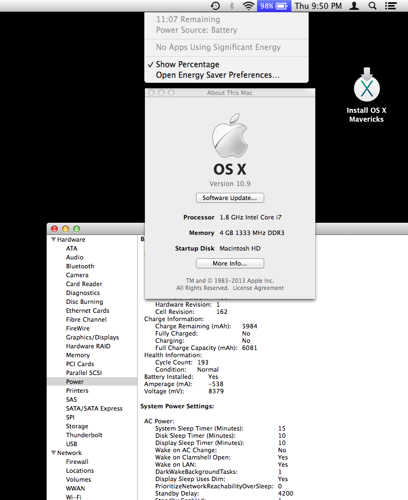Viewport: 408px width, 500px height.
Task: Click the Bluetooth menu bar icon
Action: (x=232, y=6)
